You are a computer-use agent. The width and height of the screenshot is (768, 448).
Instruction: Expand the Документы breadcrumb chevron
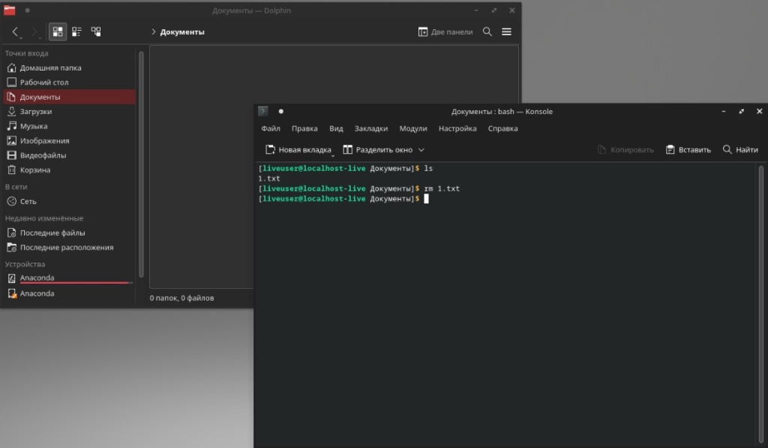(x=154, y=32)
